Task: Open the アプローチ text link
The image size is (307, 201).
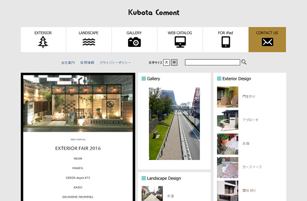Action: (x=250, y=120)
